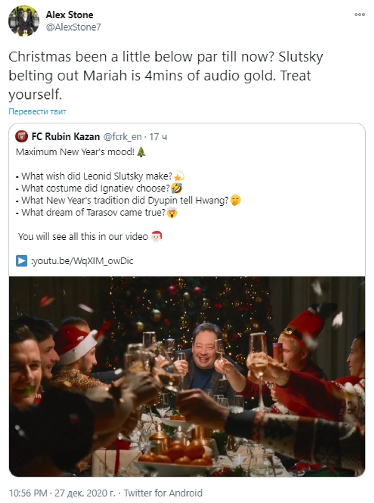Viewport: 374px width, 503px height.
Task: Open the tweet's more options menu
Action: coord(359,15)
